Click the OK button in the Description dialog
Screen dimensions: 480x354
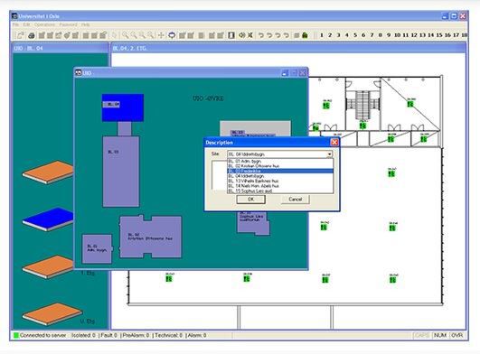pyautogui.click(x=250, y=200)
